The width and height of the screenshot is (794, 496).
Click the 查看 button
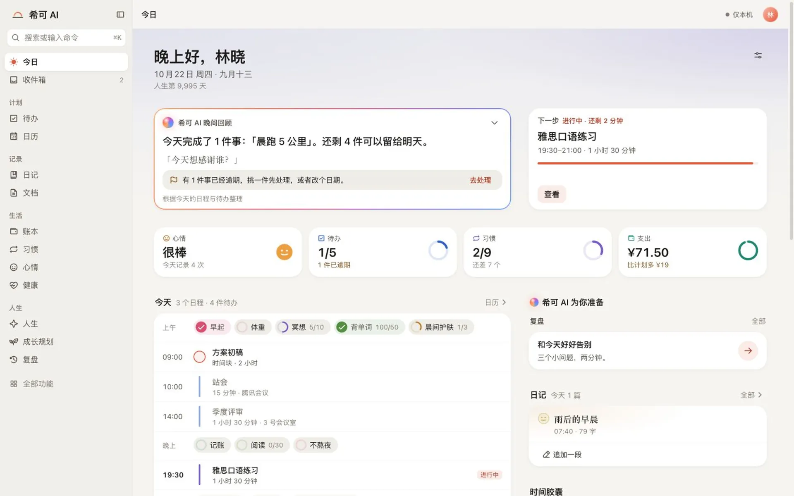tap(552, 194)
